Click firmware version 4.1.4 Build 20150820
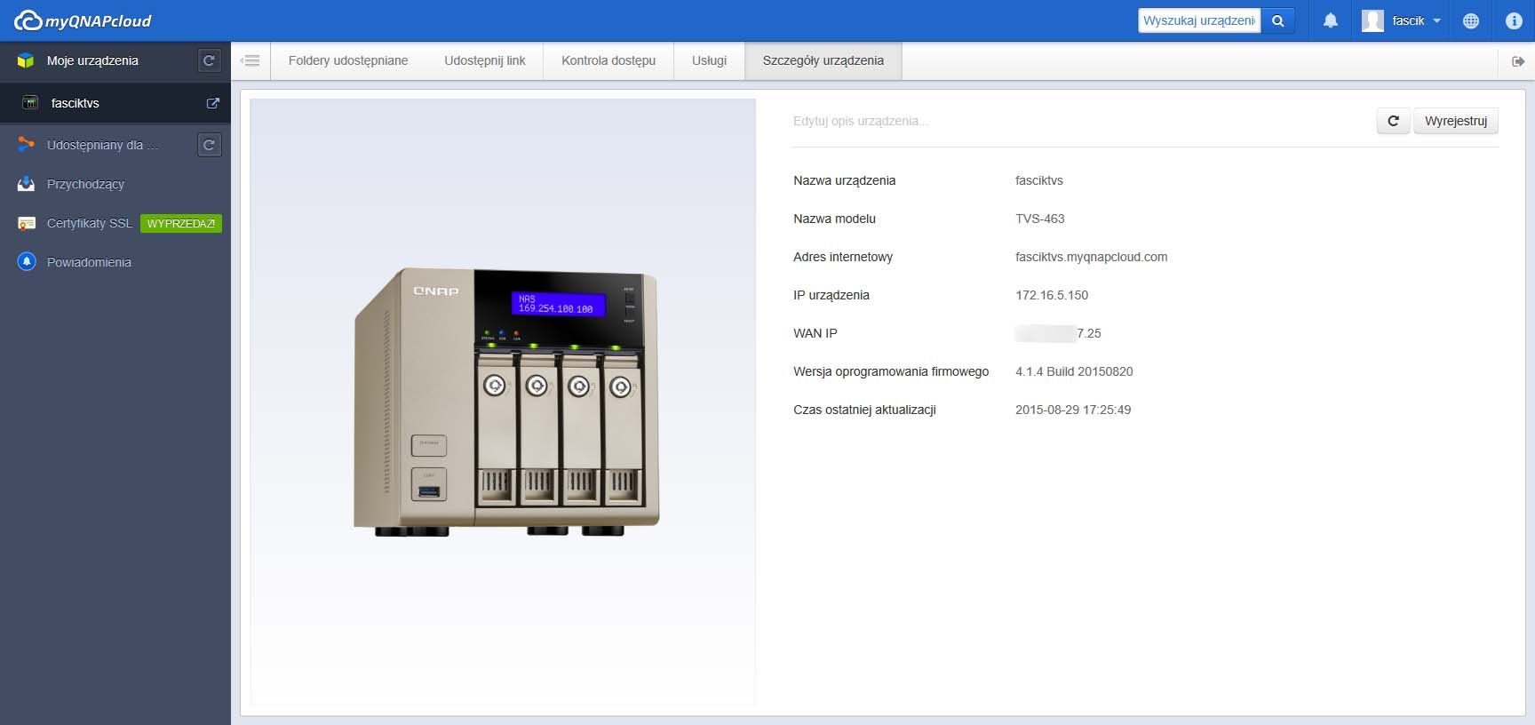This screenshot has height=725, width=1535. pos(1074,371)
